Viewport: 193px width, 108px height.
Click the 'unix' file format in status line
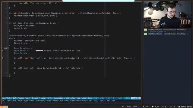pos(102,98)
